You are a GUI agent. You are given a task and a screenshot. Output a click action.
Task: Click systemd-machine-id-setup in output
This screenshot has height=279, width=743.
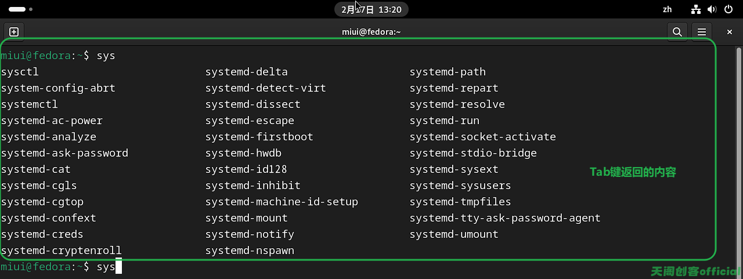pyautogui.click(x=282, y=202)
